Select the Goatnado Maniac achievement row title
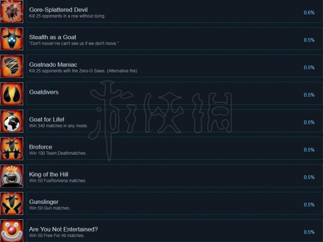 tap(53, 65)
